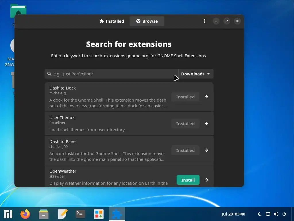This screenshot has width=294, height=221.
Task: Open the file manager from the taskbar
Action: tap(44, 214)
